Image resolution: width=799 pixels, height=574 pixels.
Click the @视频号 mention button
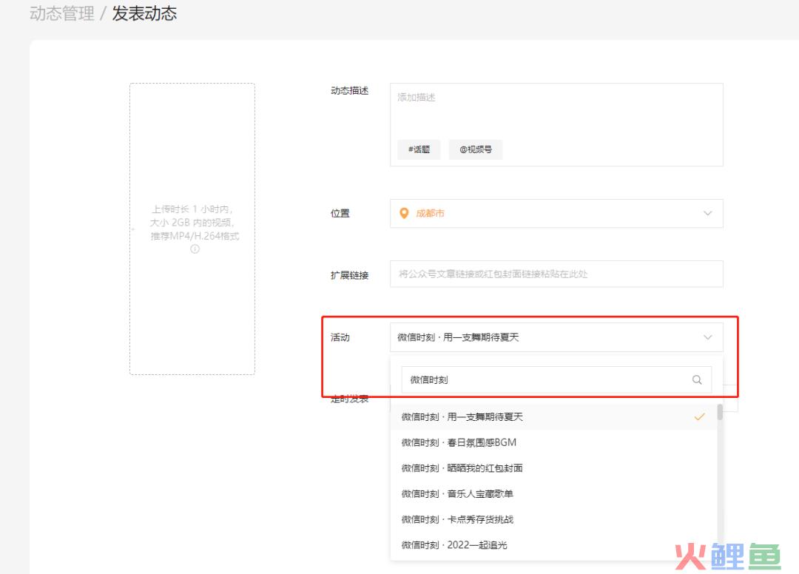476,149
